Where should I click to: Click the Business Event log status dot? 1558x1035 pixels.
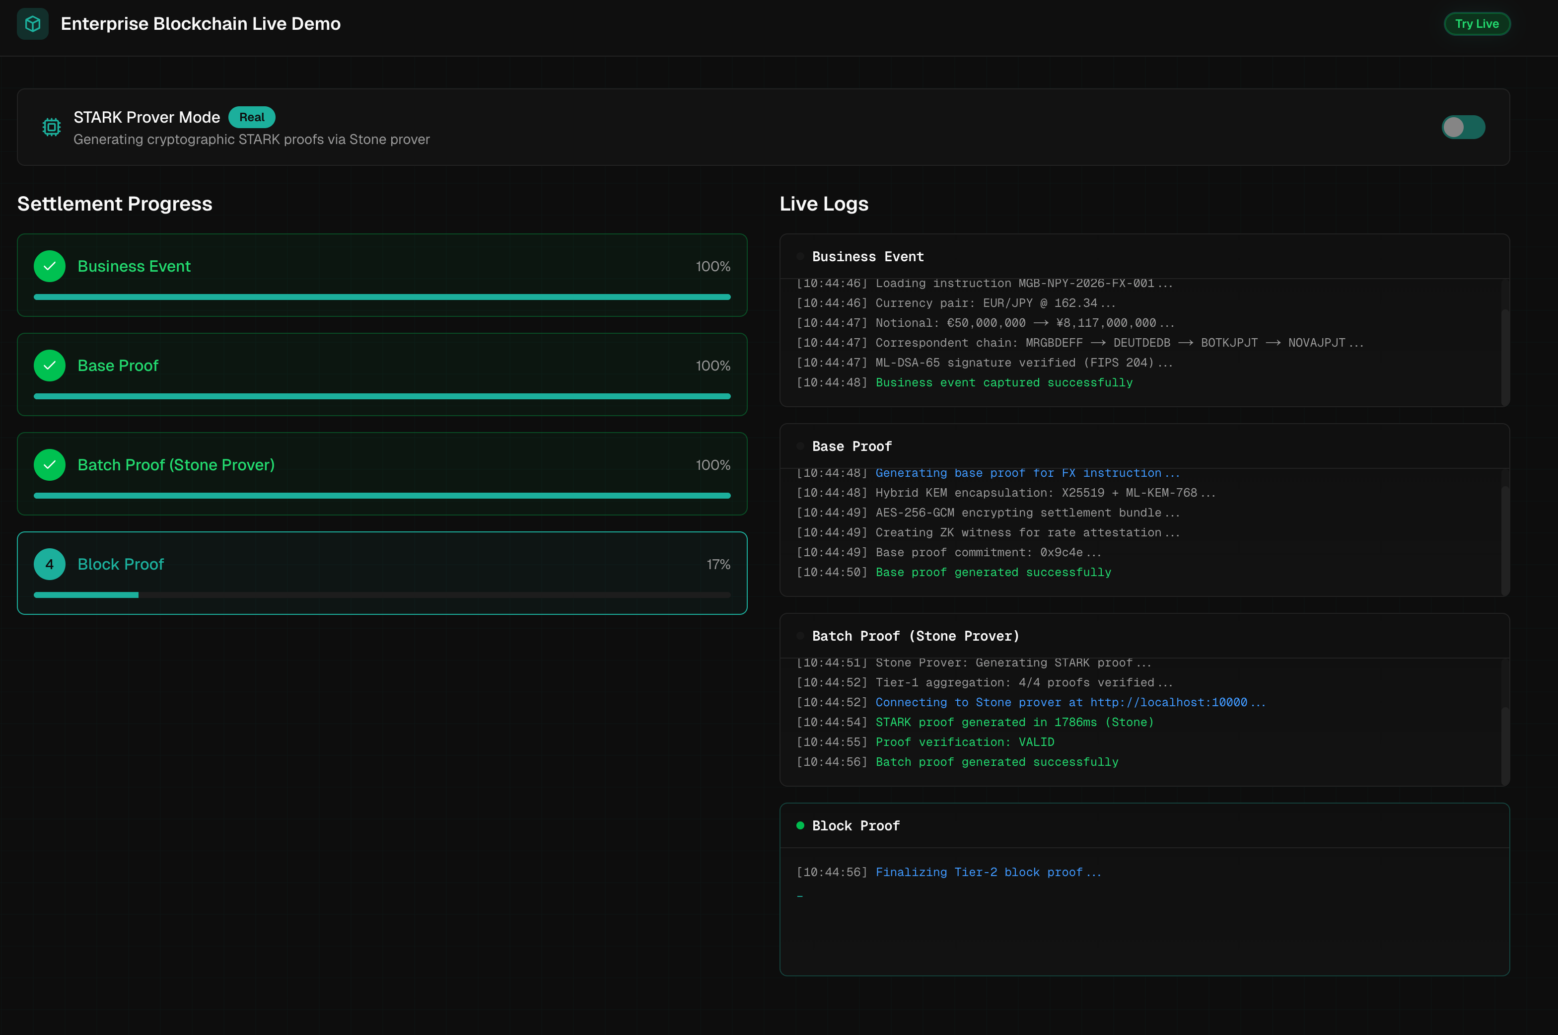pos(800,256)
